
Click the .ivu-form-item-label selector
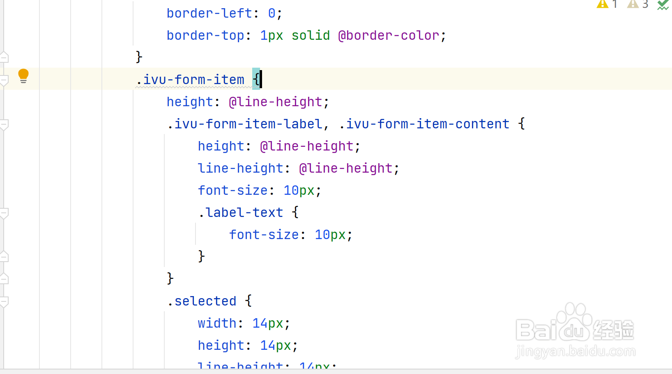[245, 124]
